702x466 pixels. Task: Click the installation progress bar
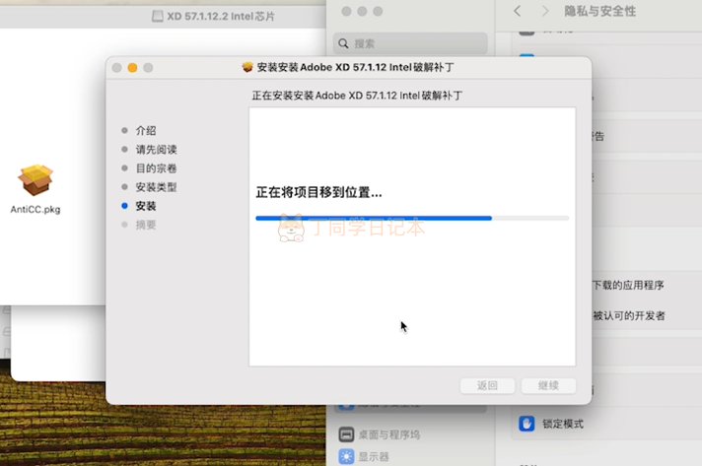coord(412,219)
